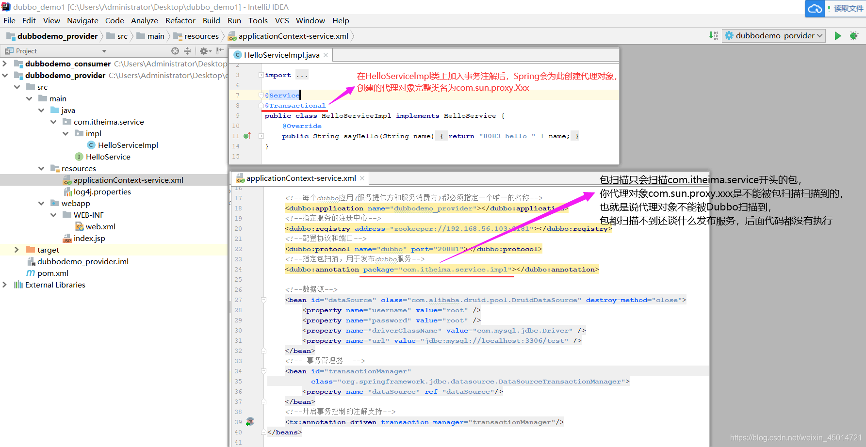This screenshot has height=447, width=866.
Task: Fold the dataSource bean on line 27
Action: 263,300
